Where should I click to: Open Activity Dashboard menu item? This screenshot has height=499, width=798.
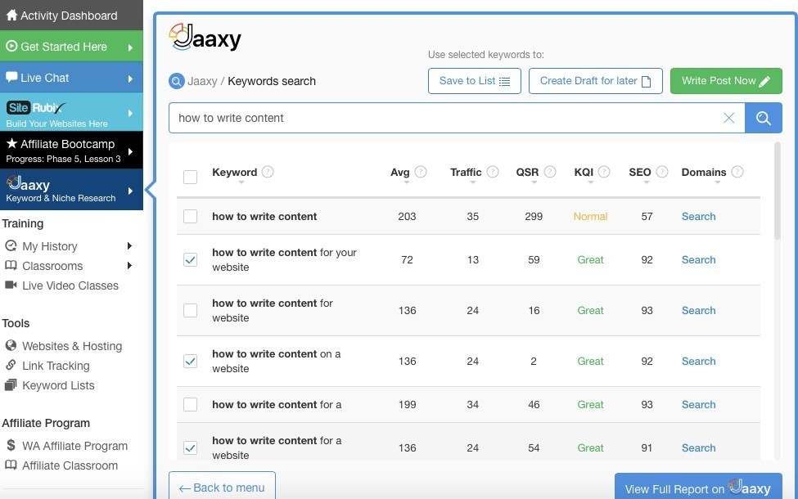pyautogui.click(x=71, y=16)
